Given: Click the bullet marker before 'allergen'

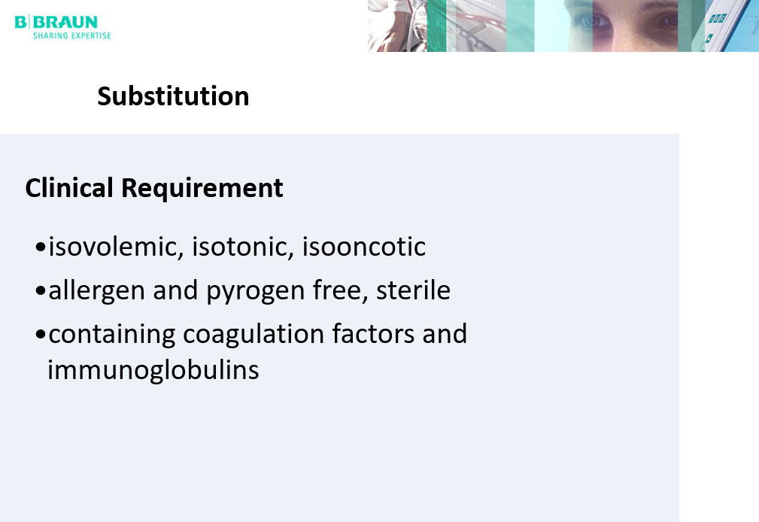Looking at the screenshot, I should click(x=41, y=291).
